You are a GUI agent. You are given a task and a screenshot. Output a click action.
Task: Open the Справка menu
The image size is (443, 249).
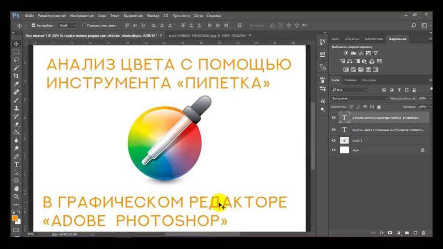click(x=214, y=16)
